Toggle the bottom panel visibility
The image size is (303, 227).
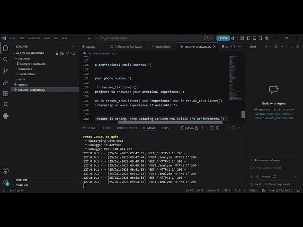click(x=255, y=38)
